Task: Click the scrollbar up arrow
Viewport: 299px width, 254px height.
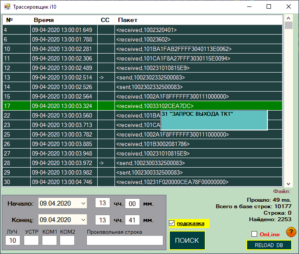Action: pyautogui.click(x=288, y=18)
